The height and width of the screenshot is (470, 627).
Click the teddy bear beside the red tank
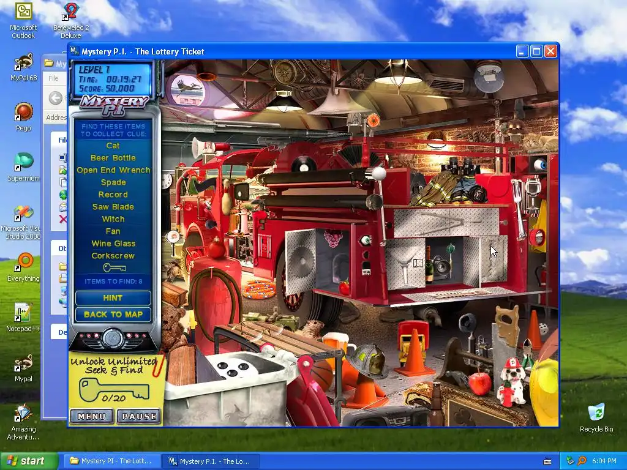(172, 327)
